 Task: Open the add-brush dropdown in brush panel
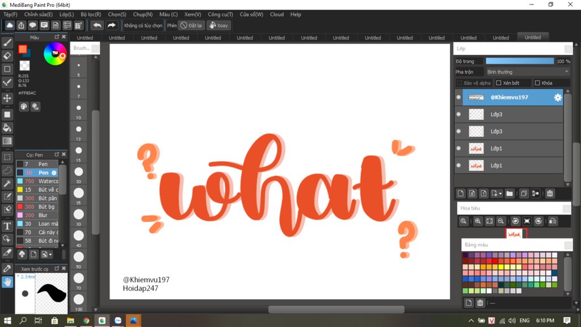coord(47,254)
